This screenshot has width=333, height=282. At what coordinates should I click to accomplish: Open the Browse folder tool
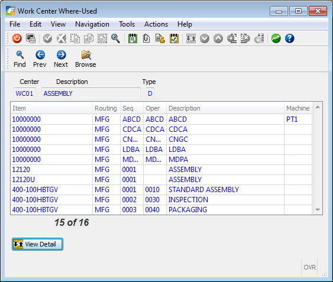[x=86, y=59]
